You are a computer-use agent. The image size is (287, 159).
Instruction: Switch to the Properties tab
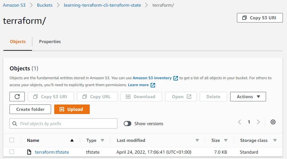point(50,41)
